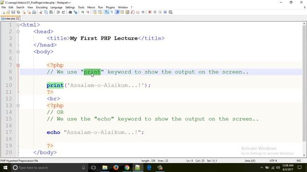The image size is (307, 172).
Task: Collapse the body fold marker on line 5
Action: pos(18,52)
